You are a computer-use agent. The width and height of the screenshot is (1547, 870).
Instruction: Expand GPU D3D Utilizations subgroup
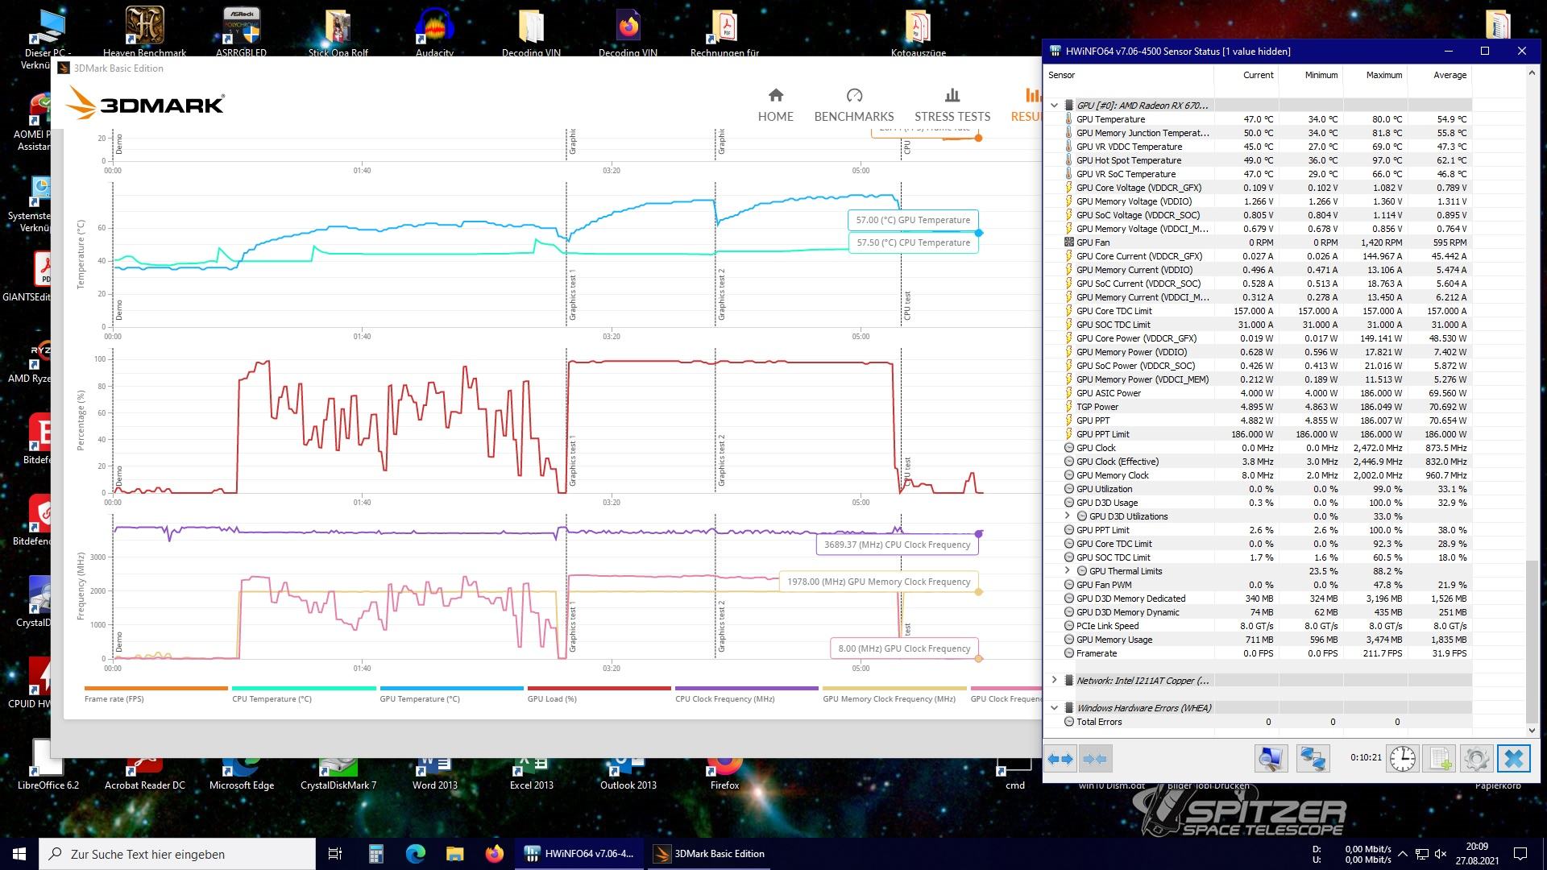point(1068,516)
